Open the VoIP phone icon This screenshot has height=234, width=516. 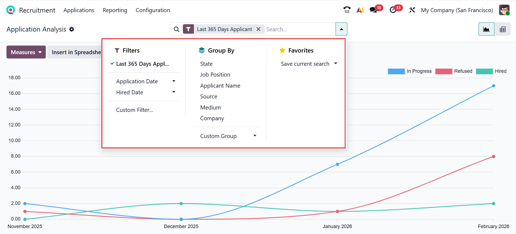coord(347,10)
